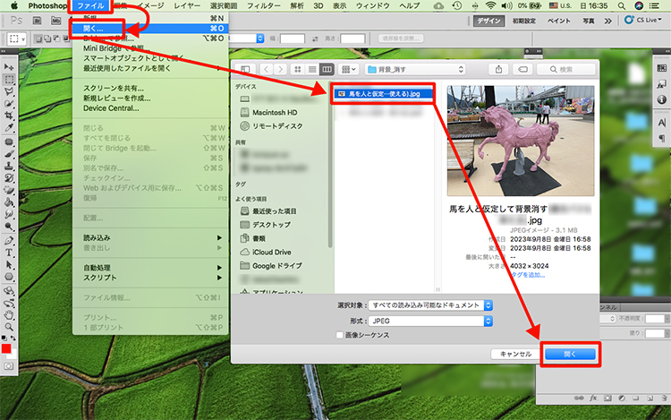The width and height of the screenshot is (671, 420).
Task: Choose 開く... from the File menu
Action: pos(152,29)
